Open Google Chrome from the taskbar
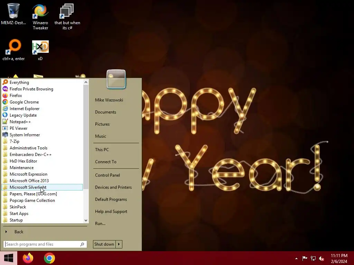 49,258
